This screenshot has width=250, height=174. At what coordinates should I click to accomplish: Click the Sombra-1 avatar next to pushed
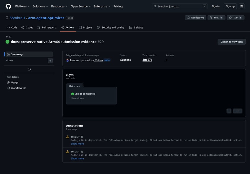tap(67, 60)
